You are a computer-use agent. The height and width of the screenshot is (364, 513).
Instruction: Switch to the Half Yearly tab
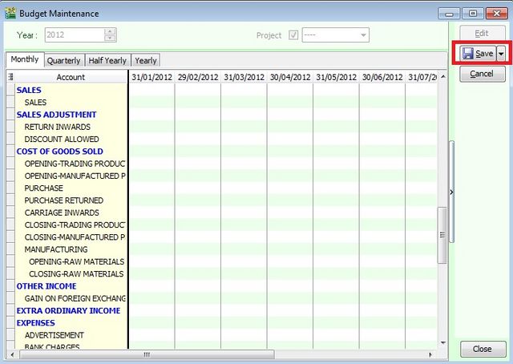(107, 60)
